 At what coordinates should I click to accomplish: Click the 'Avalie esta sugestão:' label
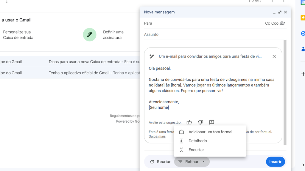point(165,123)
